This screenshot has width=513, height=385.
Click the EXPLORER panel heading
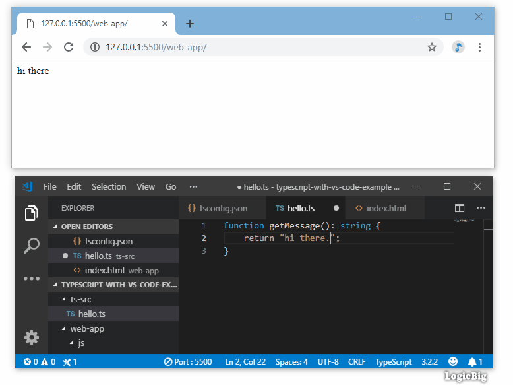78,208
